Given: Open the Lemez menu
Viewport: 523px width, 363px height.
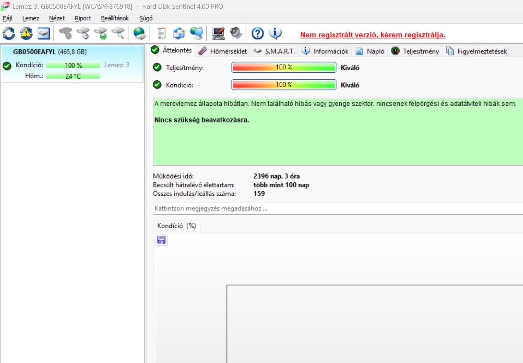Looking at the screenshot, I should click(x=31, y=18).
